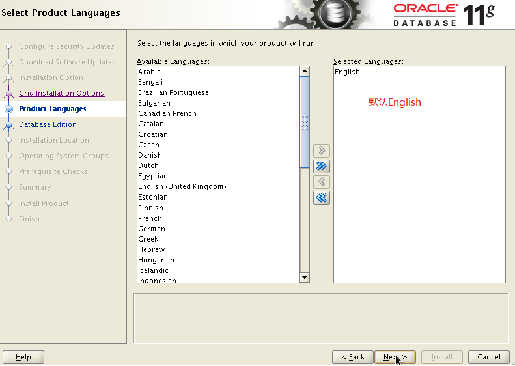Click the remove all languages double-arrow button

(x=322, y=198)
